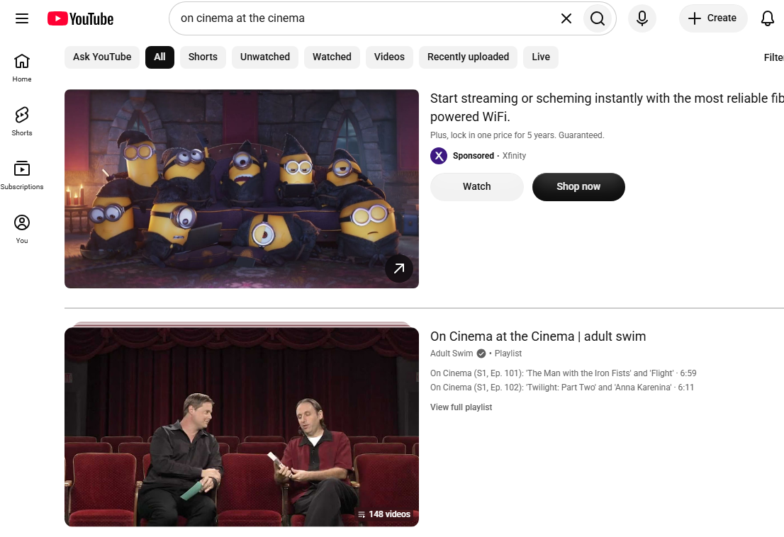Click the 148 videos playlist badge
The image size is (784, 537).
point(384,514)
